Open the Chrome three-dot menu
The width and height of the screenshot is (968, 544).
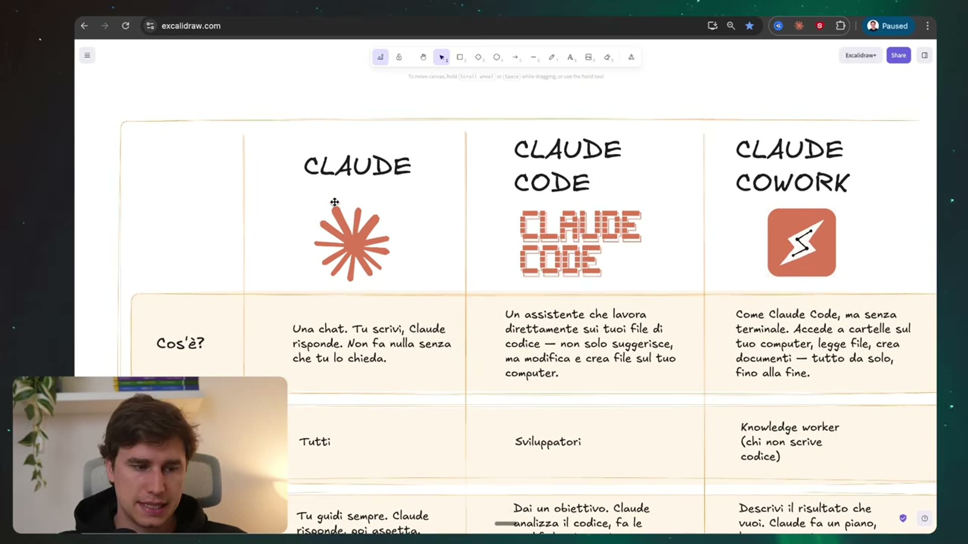coord(927,26)
